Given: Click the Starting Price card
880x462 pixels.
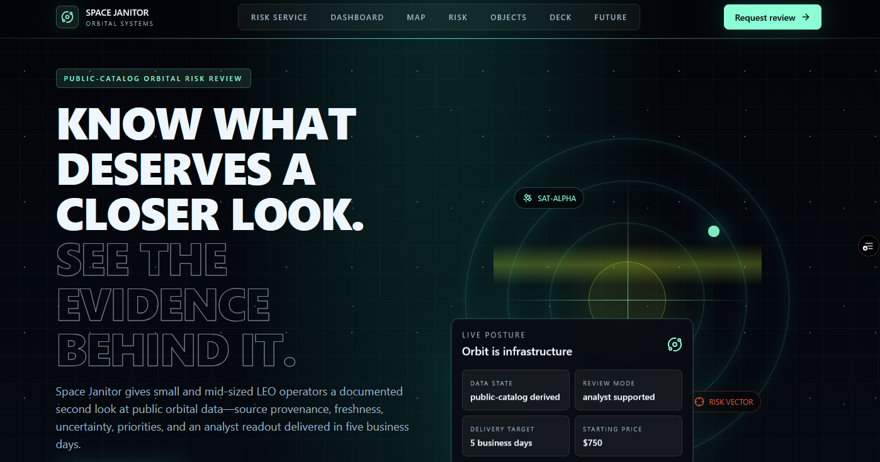Looking at the screenshot, I should click(x=628, y=436).
